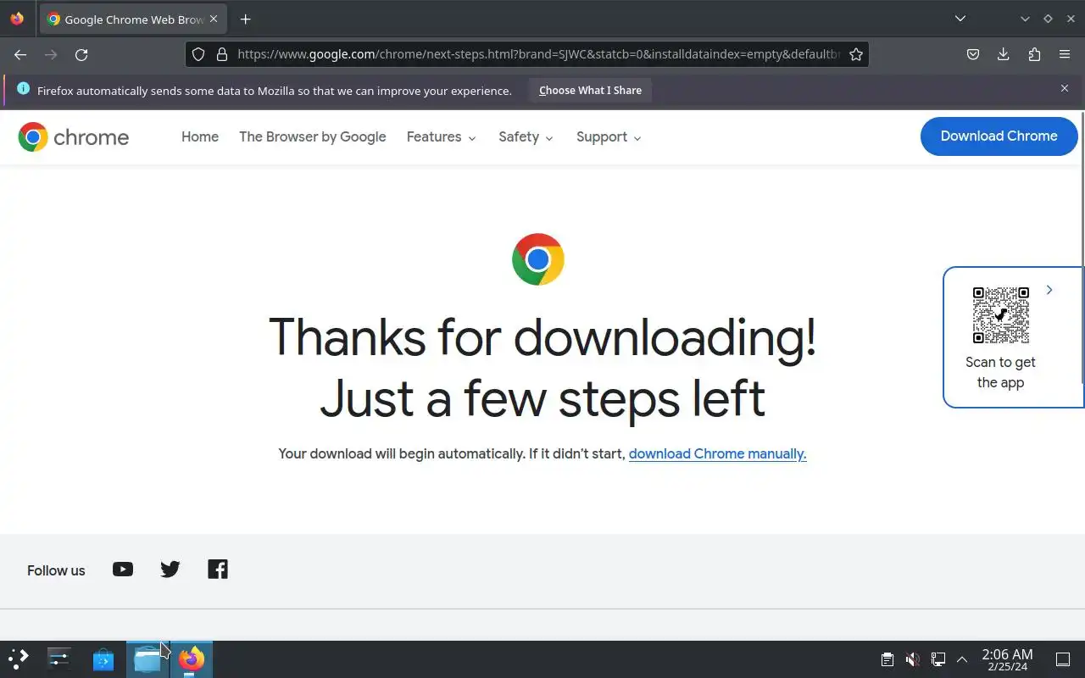Show Firefox downloads panel
The width and height of the screenshot is (1085, 678).
point(1004,54)
